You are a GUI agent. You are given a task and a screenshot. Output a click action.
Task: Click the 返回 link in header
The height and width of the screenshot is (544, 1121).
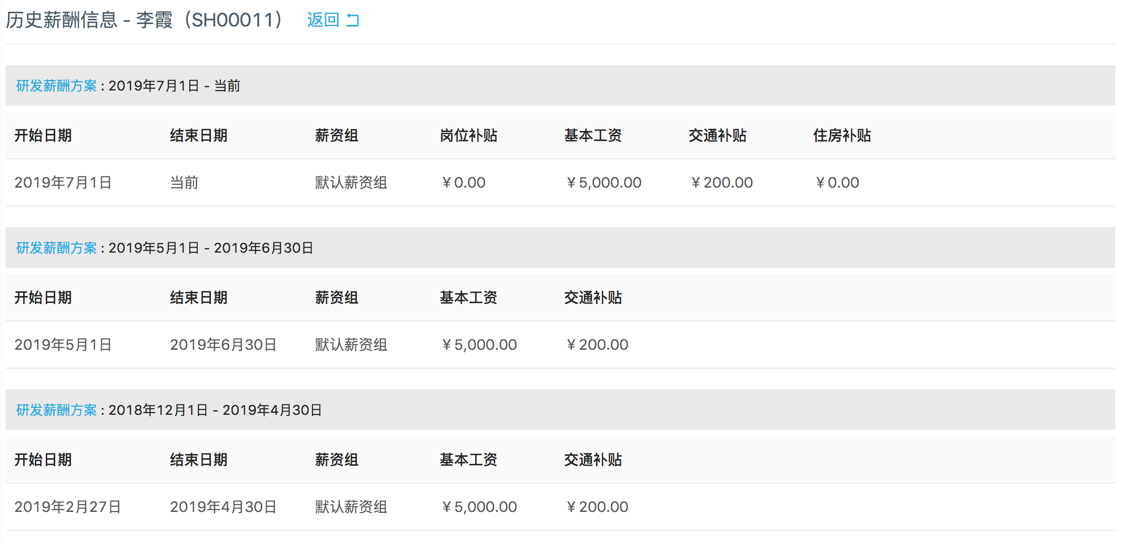pos(323,20)
